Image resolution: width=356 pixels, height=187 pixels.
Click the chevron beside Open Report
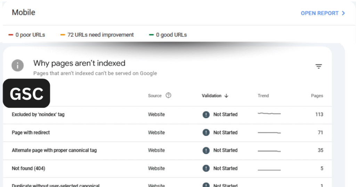pos(343,13)
